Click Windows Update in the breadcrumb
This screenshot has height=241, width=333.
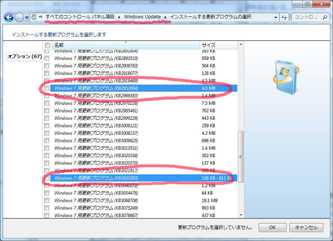tap(142, 17)
